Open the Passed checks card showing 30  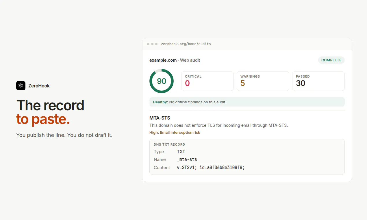(318, 81)
